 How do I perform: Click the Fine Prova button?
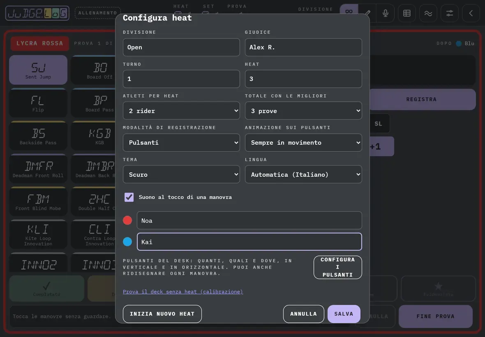[x=436, y=316]
